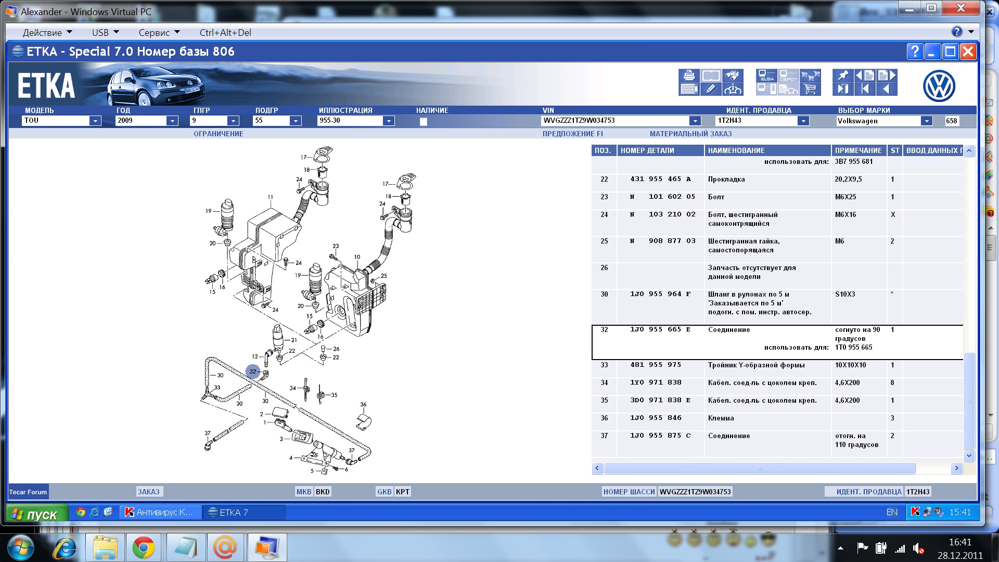Click scroll up arrow of parts table
The height and width of the screenshot is (562, 999).
(969, 150)
